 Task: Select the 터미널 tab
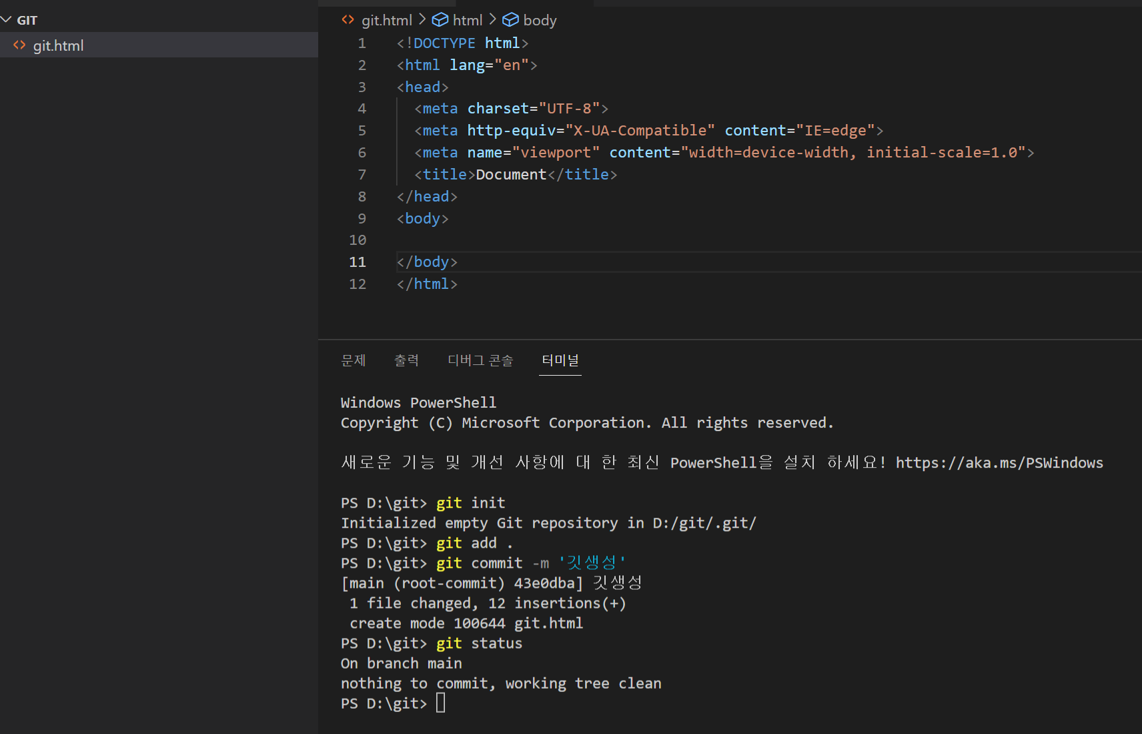(560, 360)
